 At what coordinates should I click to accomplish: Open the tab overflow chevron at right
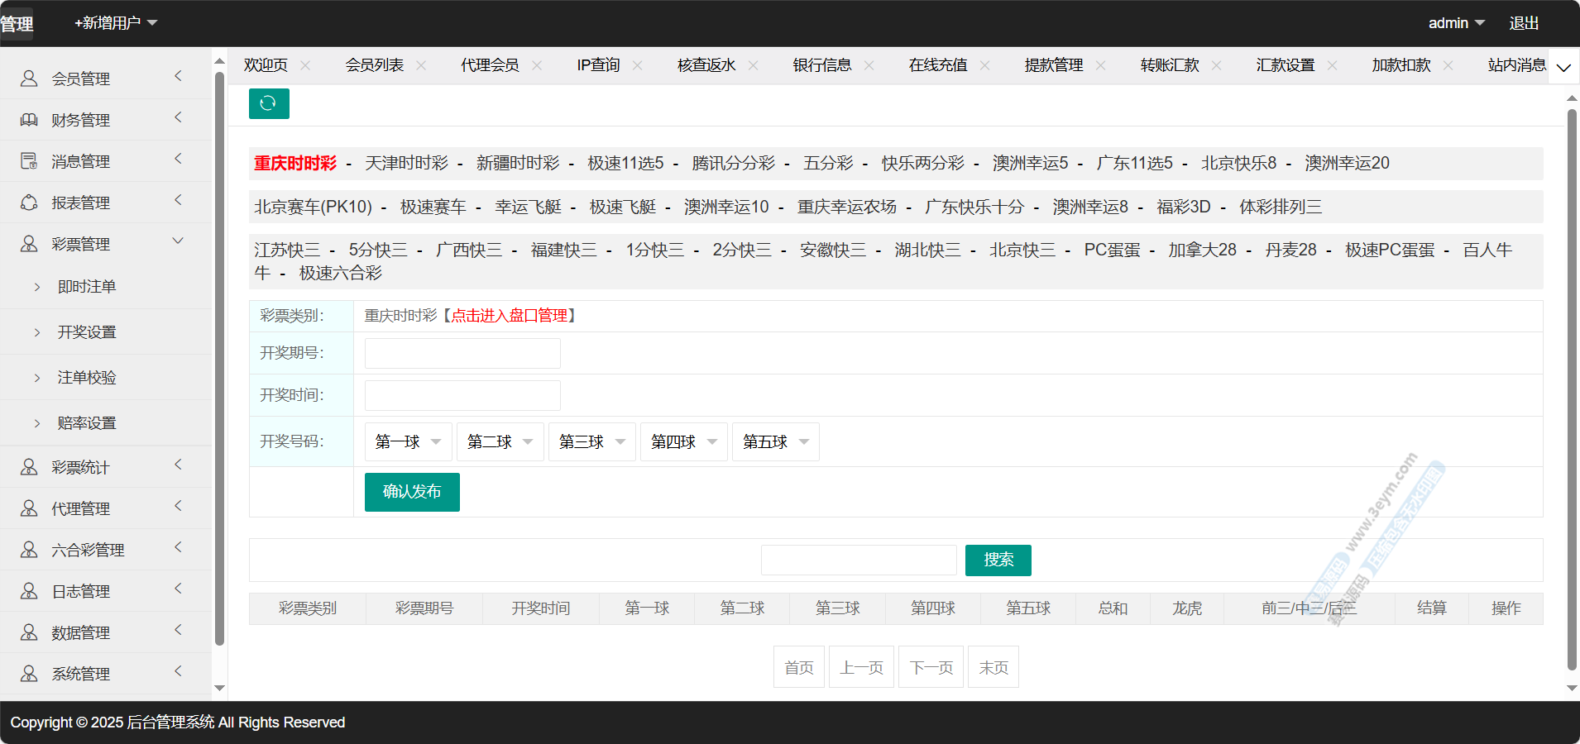click(1563, 67)
